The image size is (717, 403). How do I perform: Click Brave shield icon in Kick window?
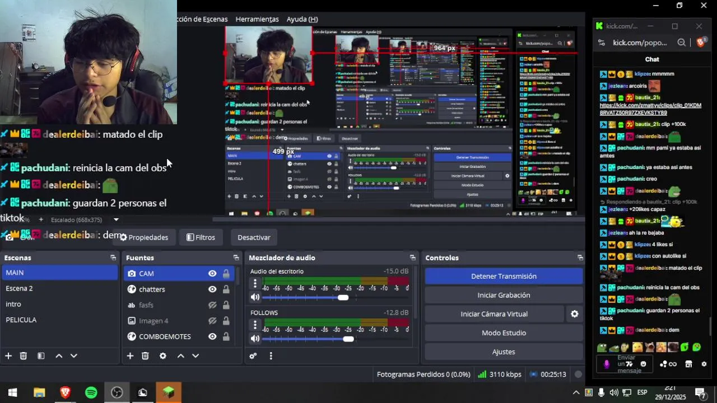(700, 43)
